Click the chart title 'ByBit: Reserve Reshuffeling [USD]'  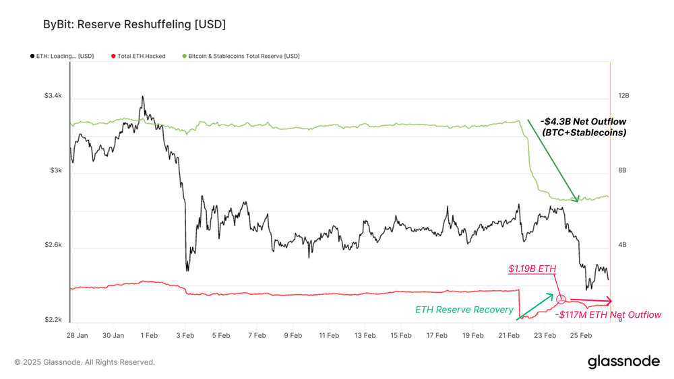134,24
